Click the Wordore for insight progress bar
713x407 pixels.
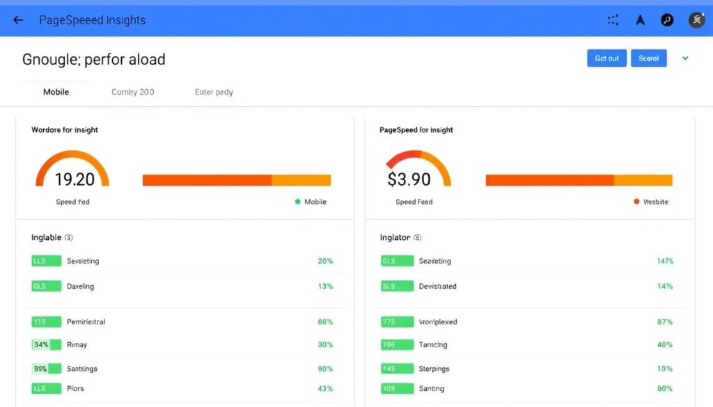point(237,180)
